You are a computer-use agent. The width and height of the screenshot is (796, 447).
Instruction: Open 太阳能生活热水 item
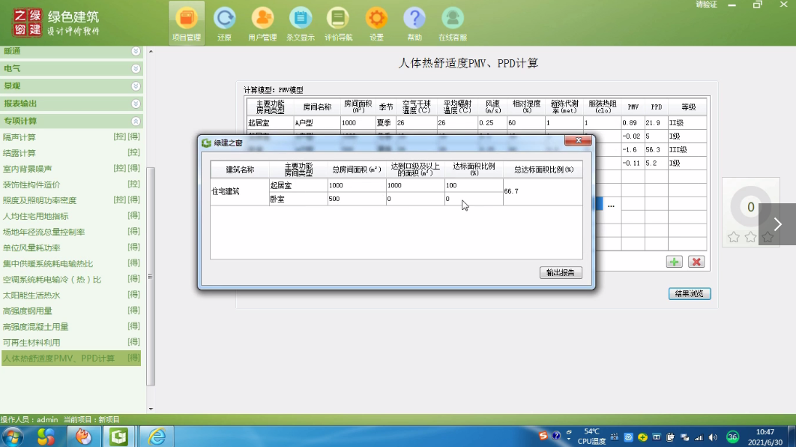click(31, 295)
